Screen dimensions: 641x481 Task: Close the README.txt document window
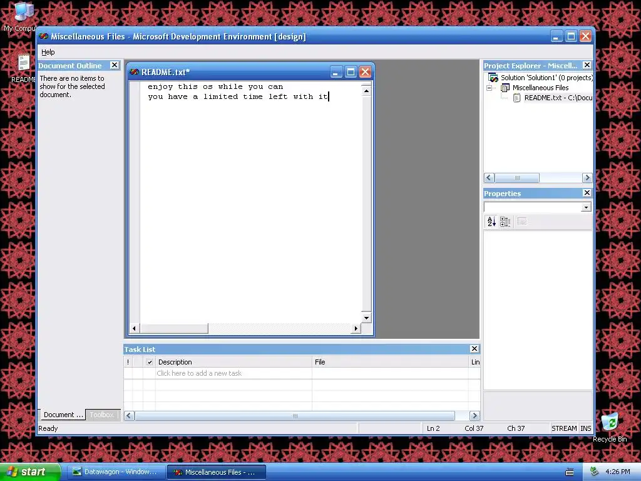click(x=365, y=72)
